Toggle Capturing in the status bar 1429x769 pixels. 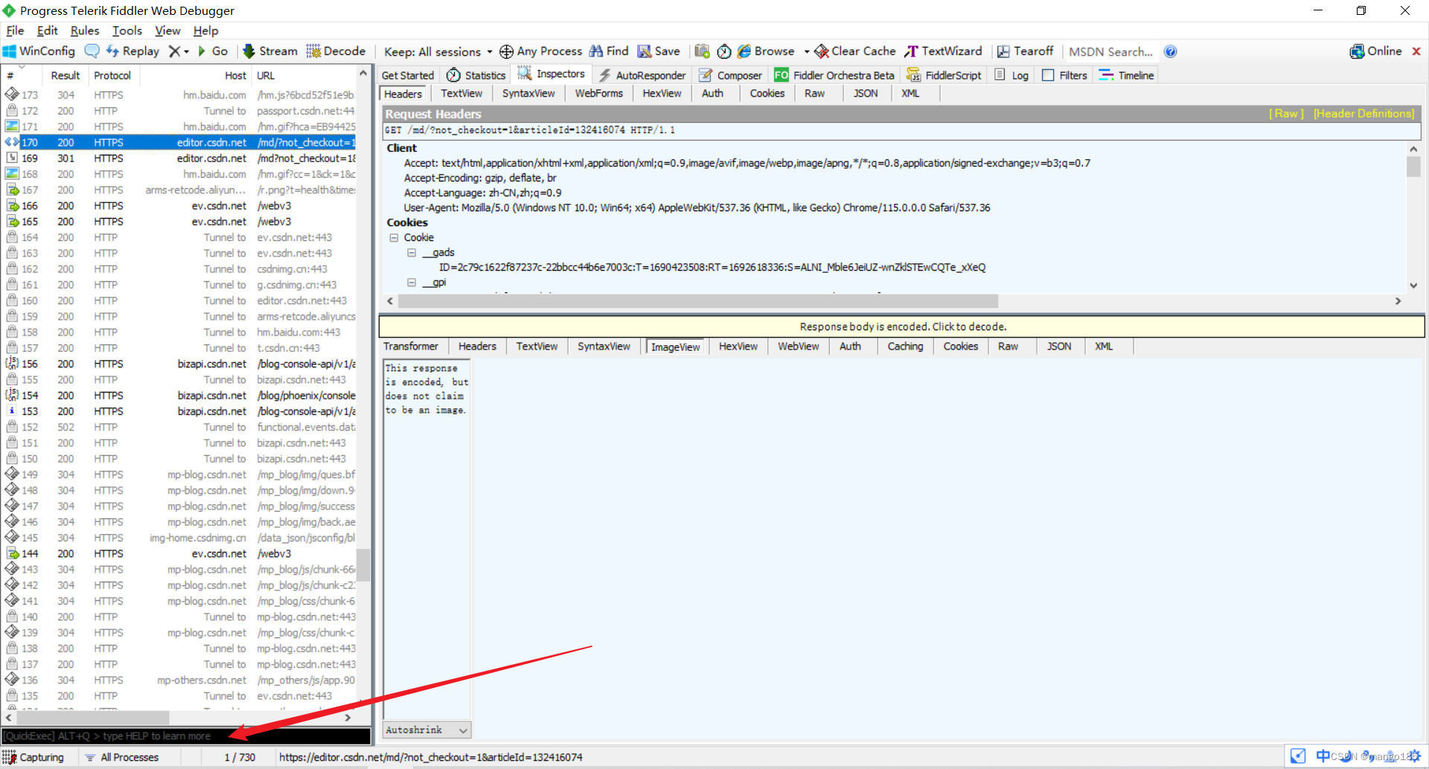tap(33, 757)
